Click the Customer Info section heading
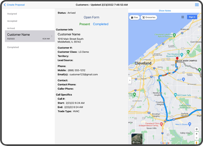This screenshot has height=146, width=203. pos(64,29)
